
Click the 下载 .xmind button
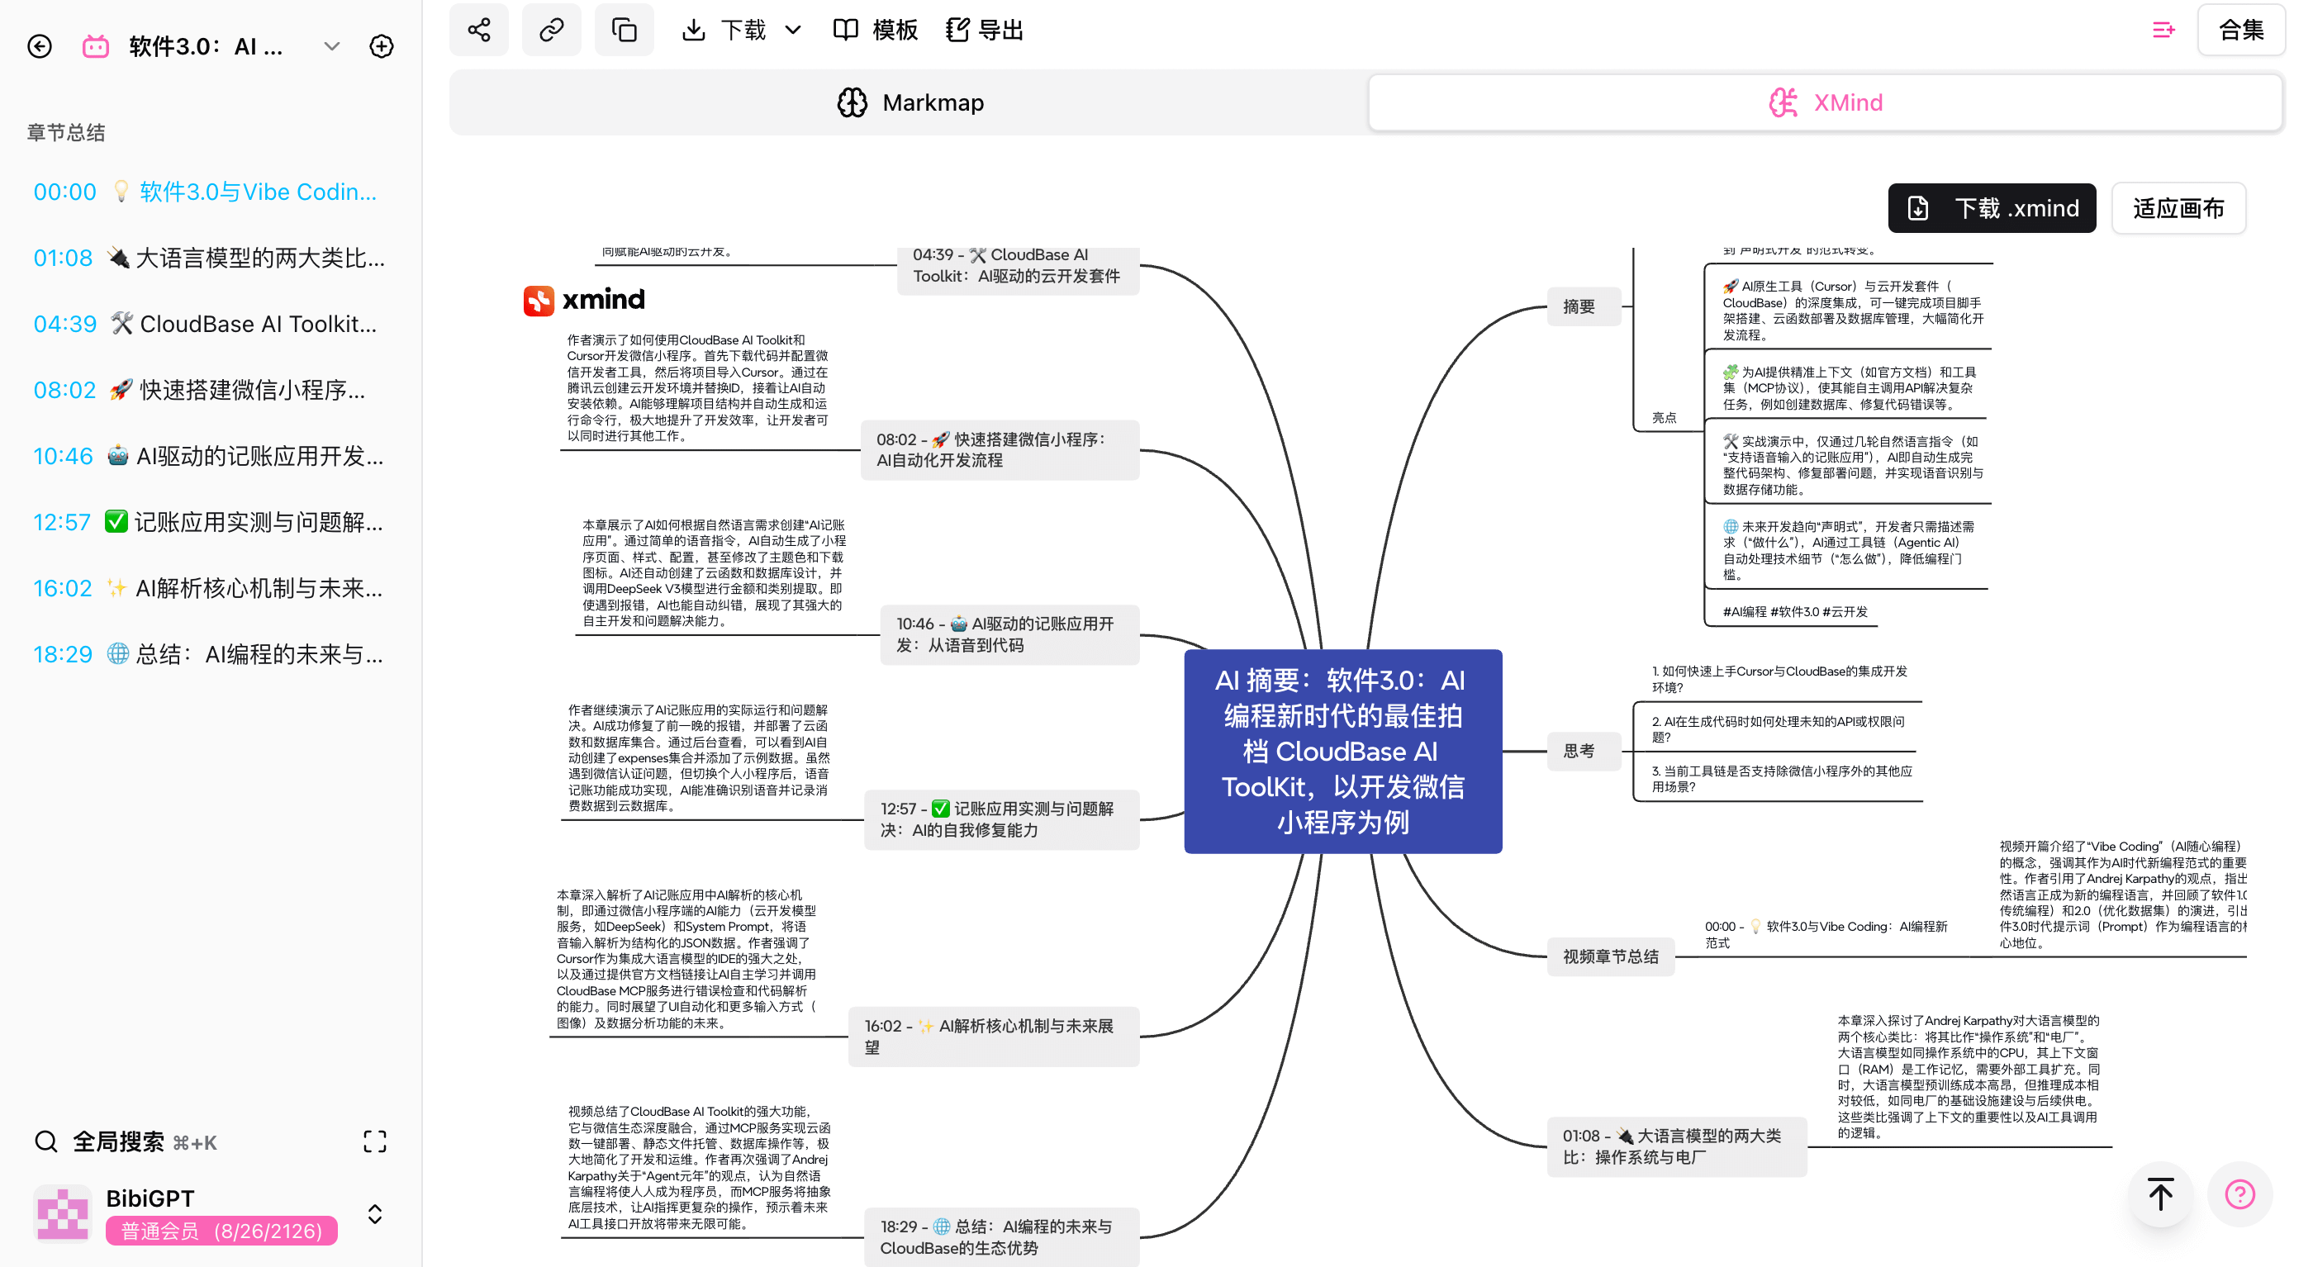(x=1992, y=207)
